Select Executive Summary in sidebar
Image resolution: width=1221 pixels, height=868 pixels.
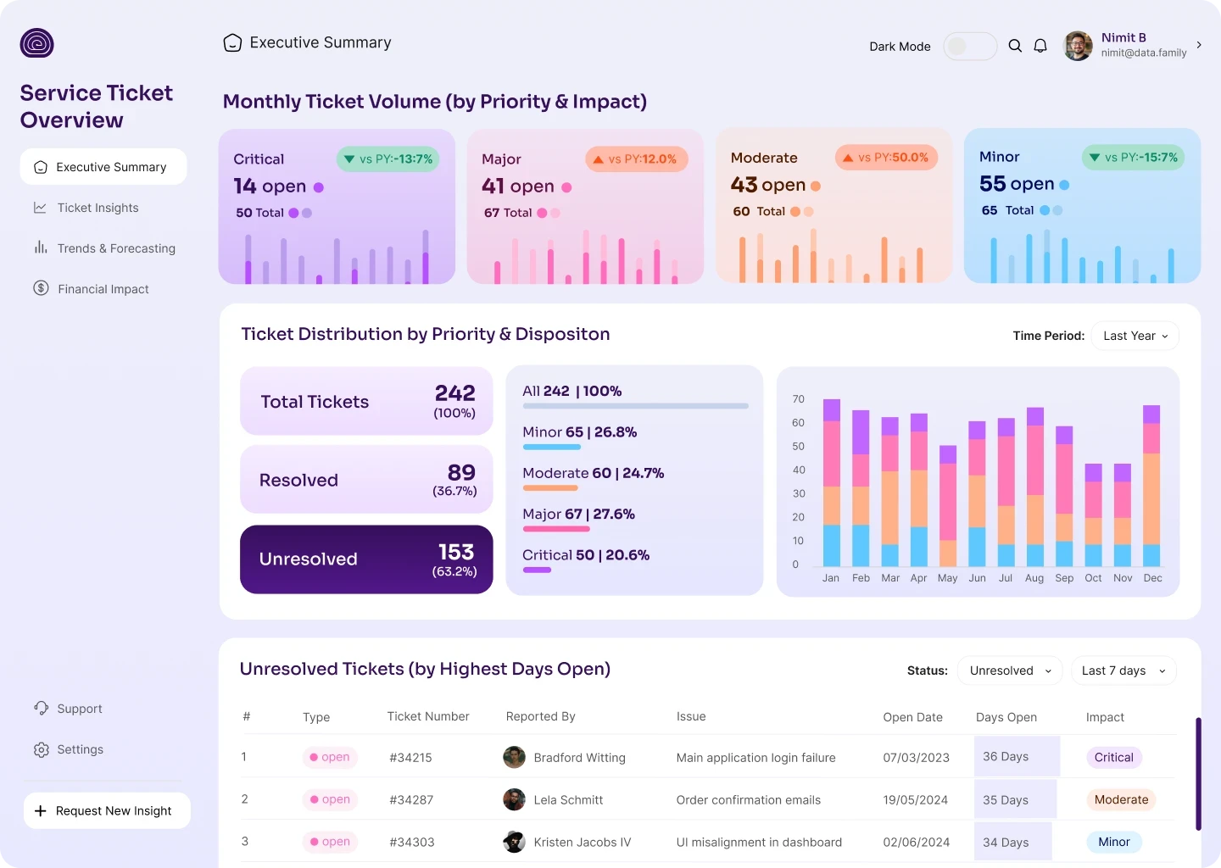pos(103,167)
